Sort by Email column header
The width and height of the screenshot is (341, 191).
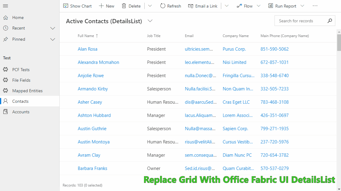pos(189,36)
